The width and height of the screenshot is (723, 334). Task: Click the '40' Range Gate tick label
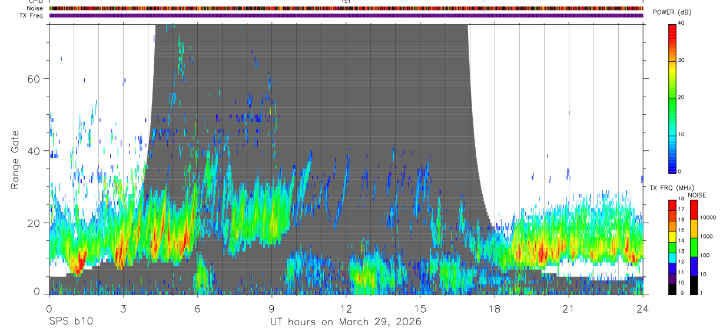(x=35, y=151)
